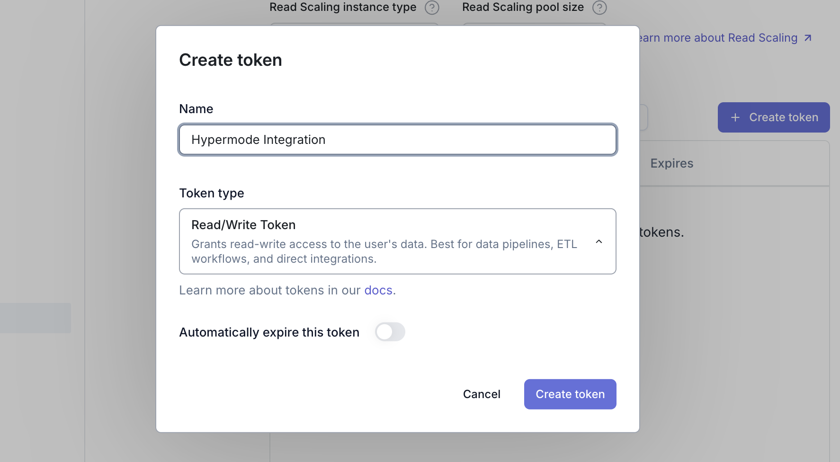Collapse the Read/Write Token details using the chevron

pos(599,241)
